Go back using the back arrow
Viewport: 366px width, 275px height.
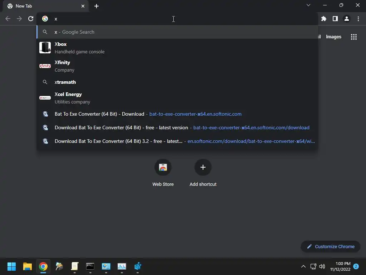point(8,19)
